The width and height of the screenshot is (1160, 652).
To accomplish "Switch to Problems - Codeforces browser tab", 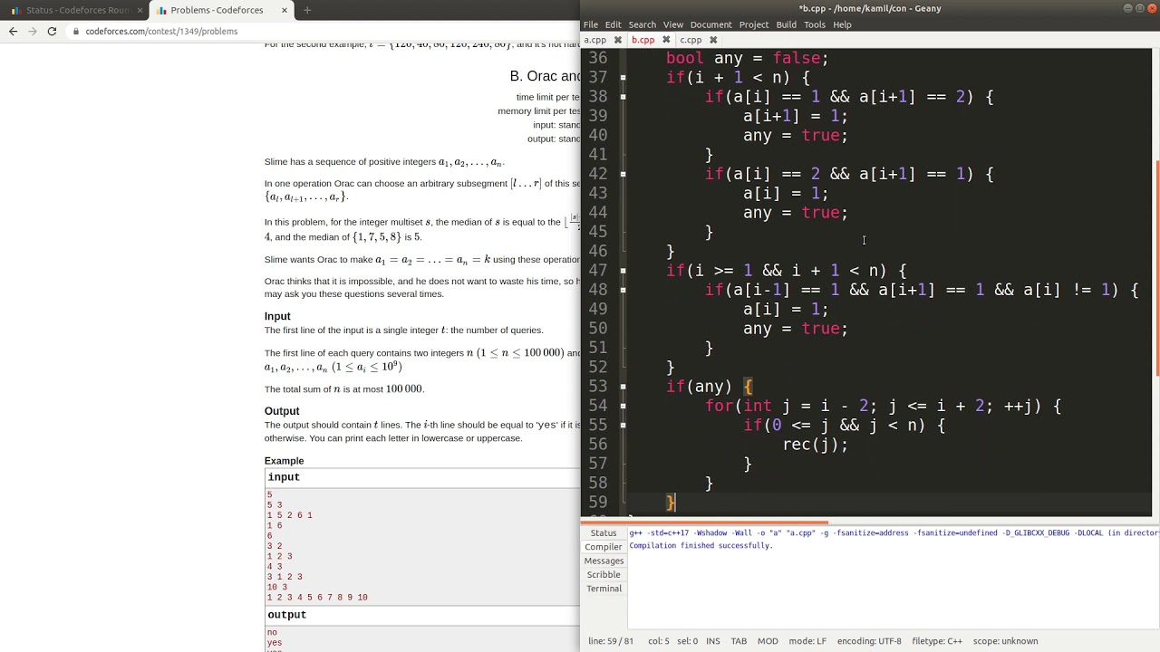I will (x=217, y=10).
